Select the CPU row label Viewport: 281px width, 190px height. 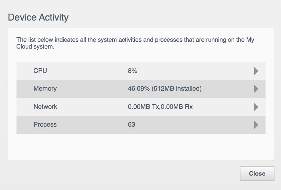pos(40,71)
